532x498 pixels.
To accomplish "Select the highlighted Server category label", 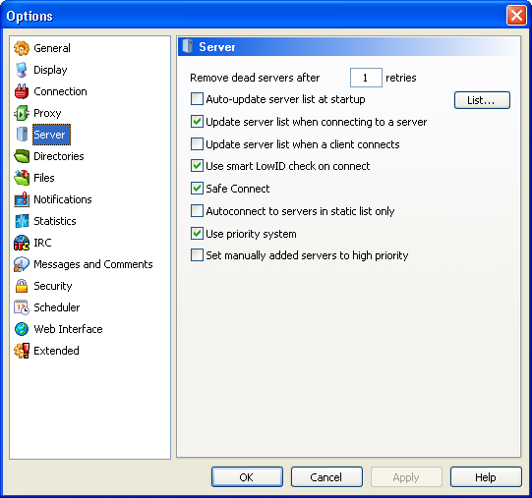I will [x=51, y=135].
